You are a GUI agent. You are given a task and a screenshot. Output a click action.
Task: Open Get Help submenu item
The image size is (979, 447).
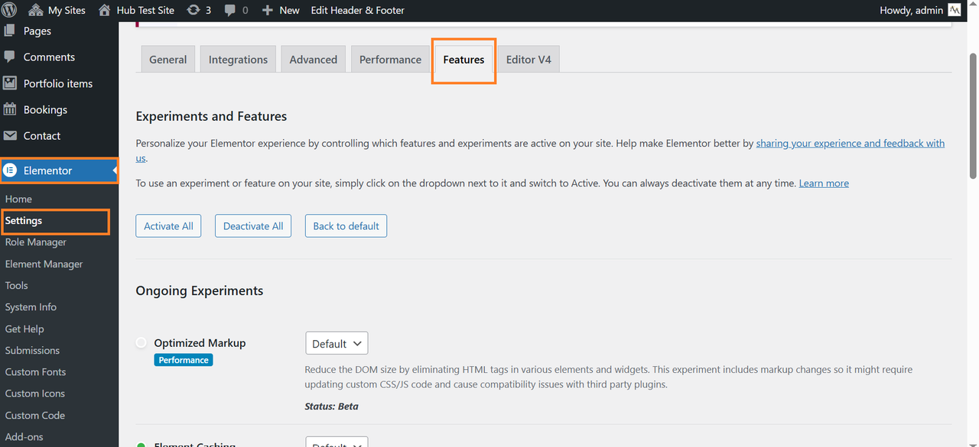[24, 329]
